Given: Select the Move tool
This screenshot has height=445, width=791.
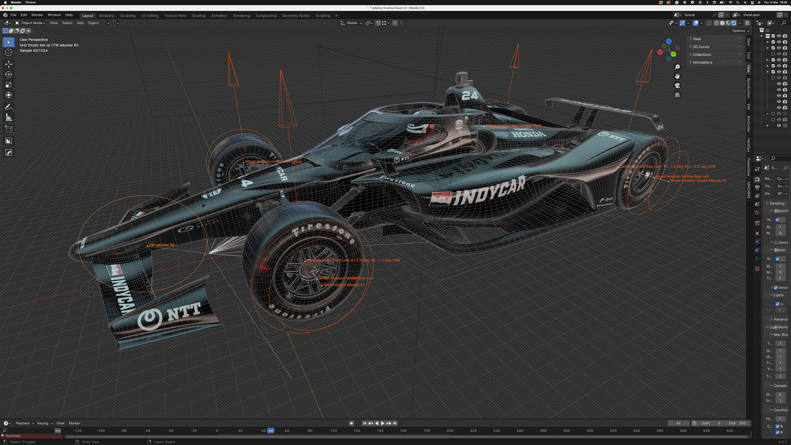Looking at the screenshot, I should (8, 64).
